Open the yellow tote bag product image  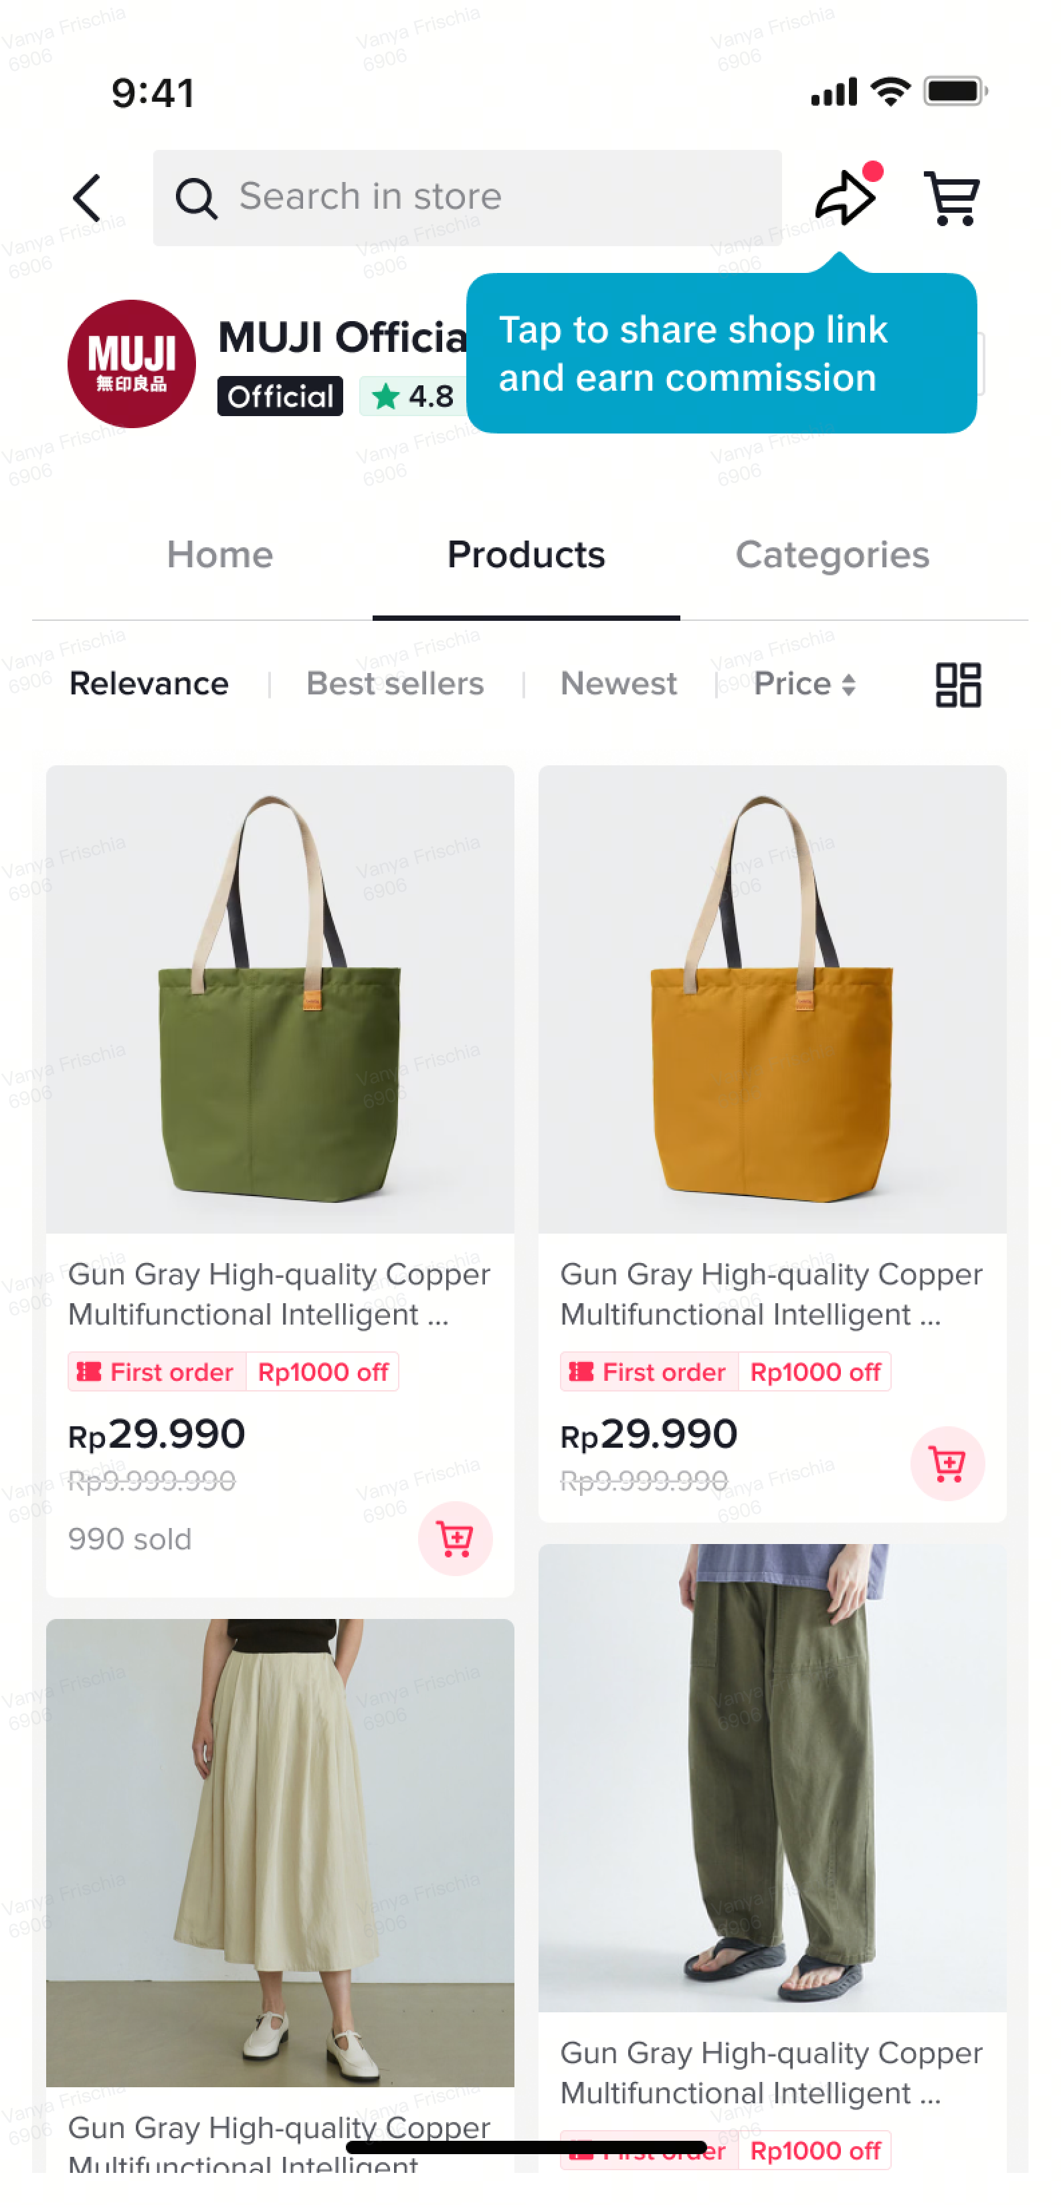coord(772,998)
